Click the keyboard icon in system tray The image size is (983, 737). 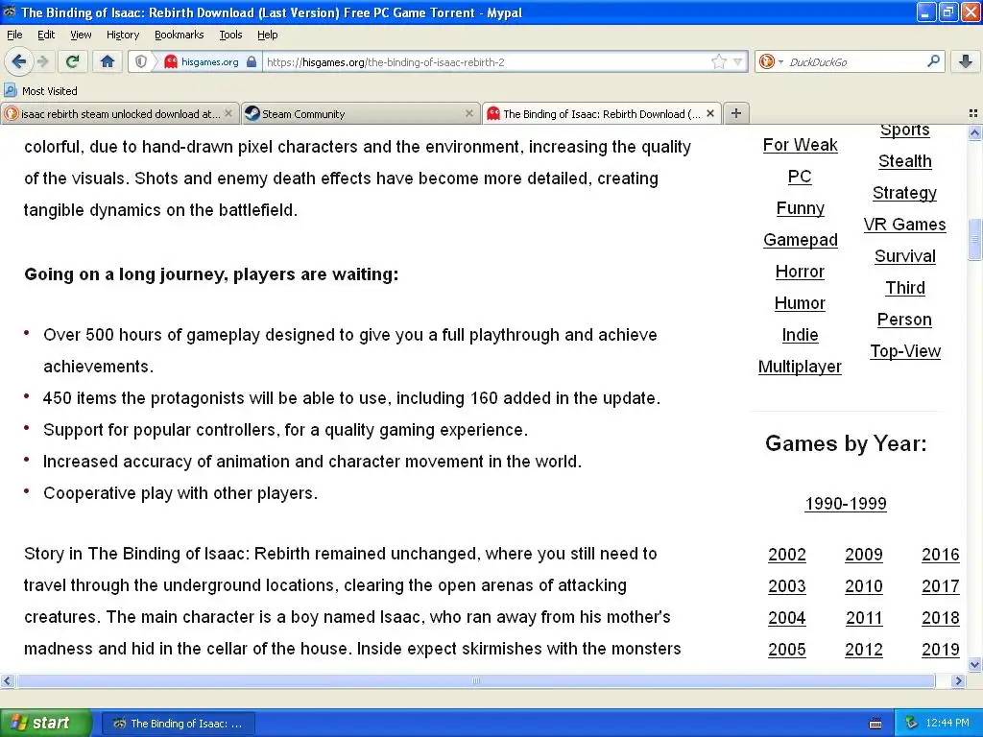pos(875,724)
